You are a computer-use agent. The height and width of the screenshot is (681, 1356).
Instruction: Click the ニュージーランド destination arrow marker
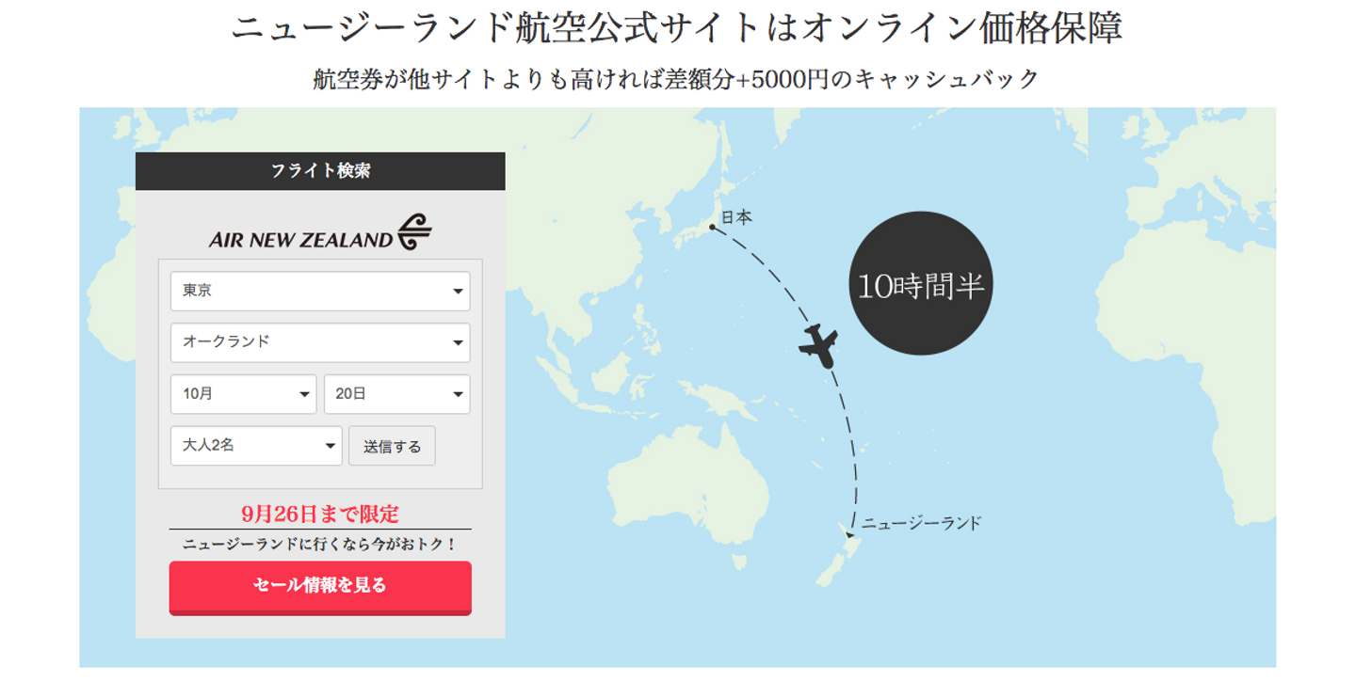click(849, 534)
